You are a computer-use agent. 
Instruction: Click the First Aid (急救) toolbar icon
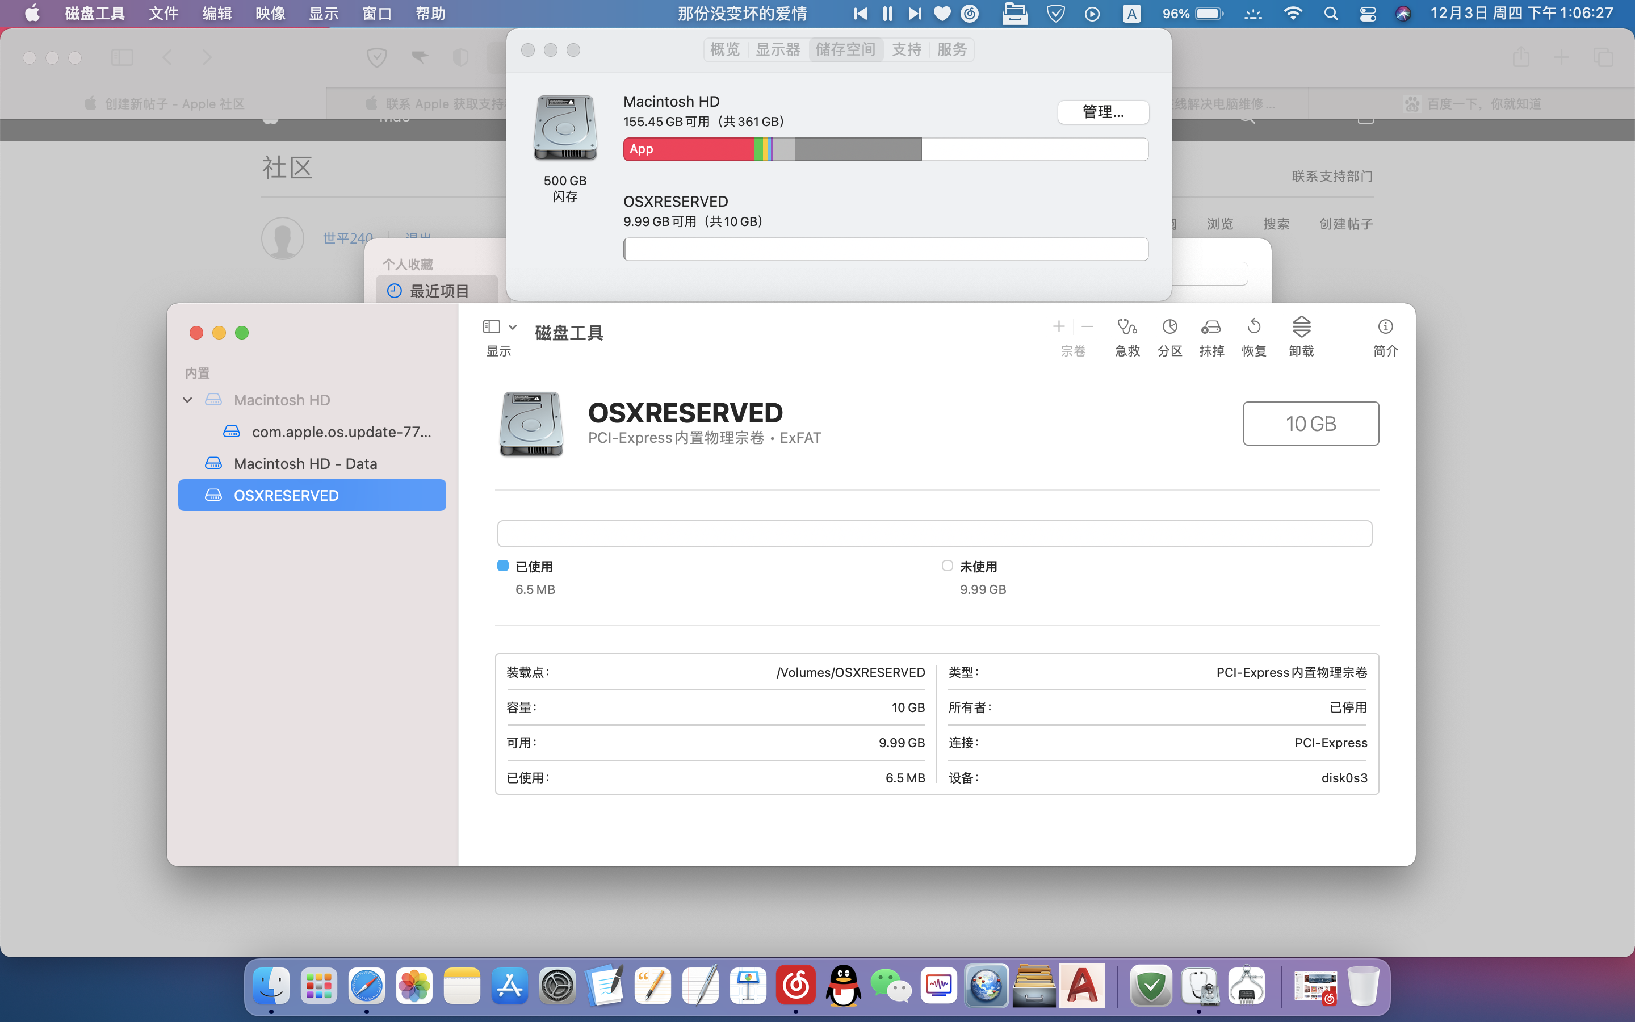pos(1127,327)
